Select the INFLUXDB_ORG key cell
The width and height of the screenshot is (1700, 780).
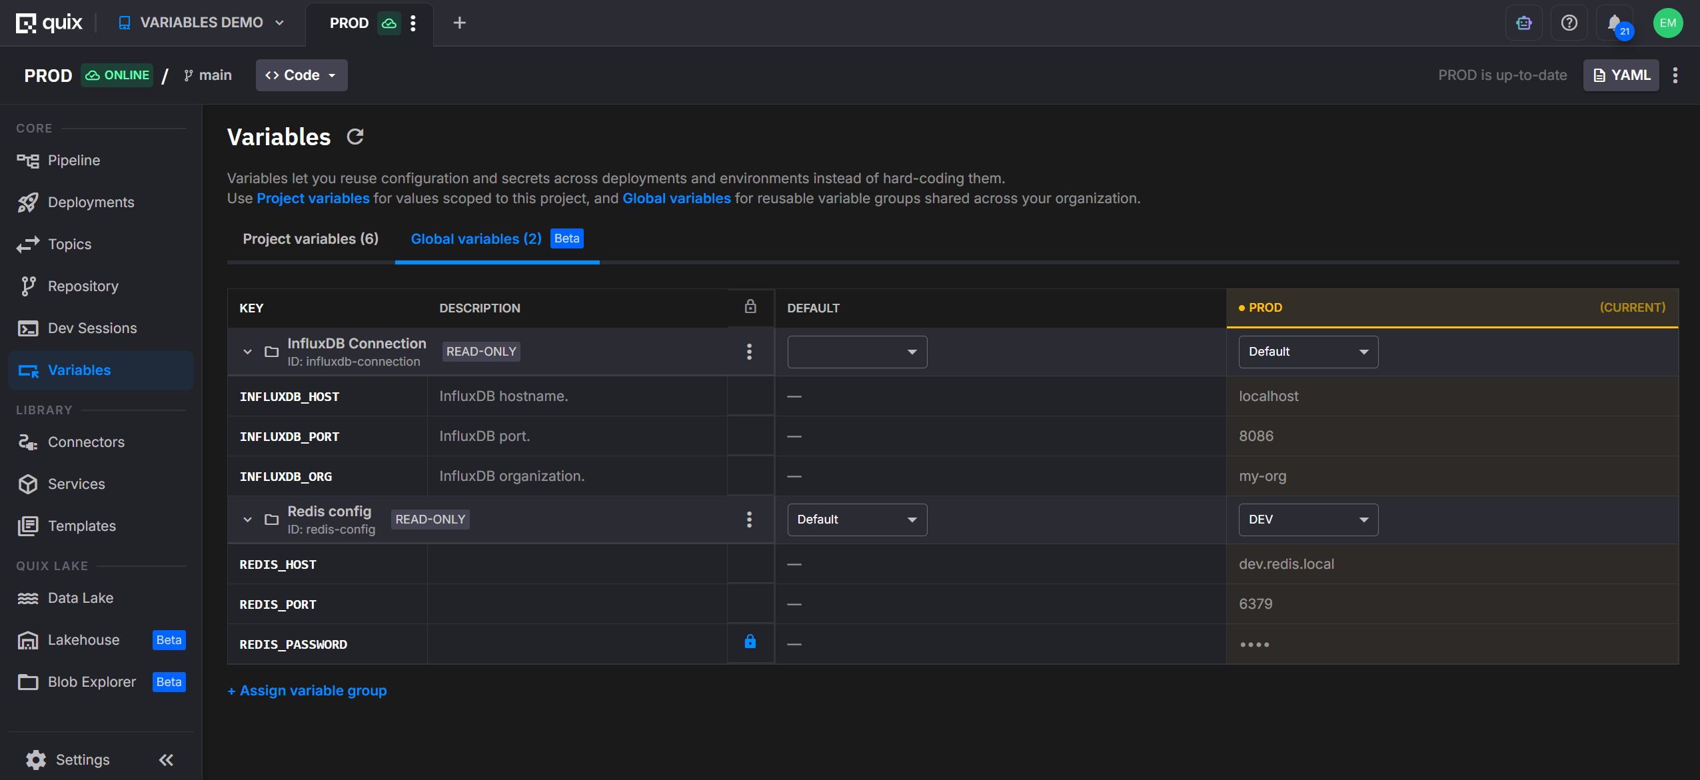pyautogui.click(x=327, y=476)
